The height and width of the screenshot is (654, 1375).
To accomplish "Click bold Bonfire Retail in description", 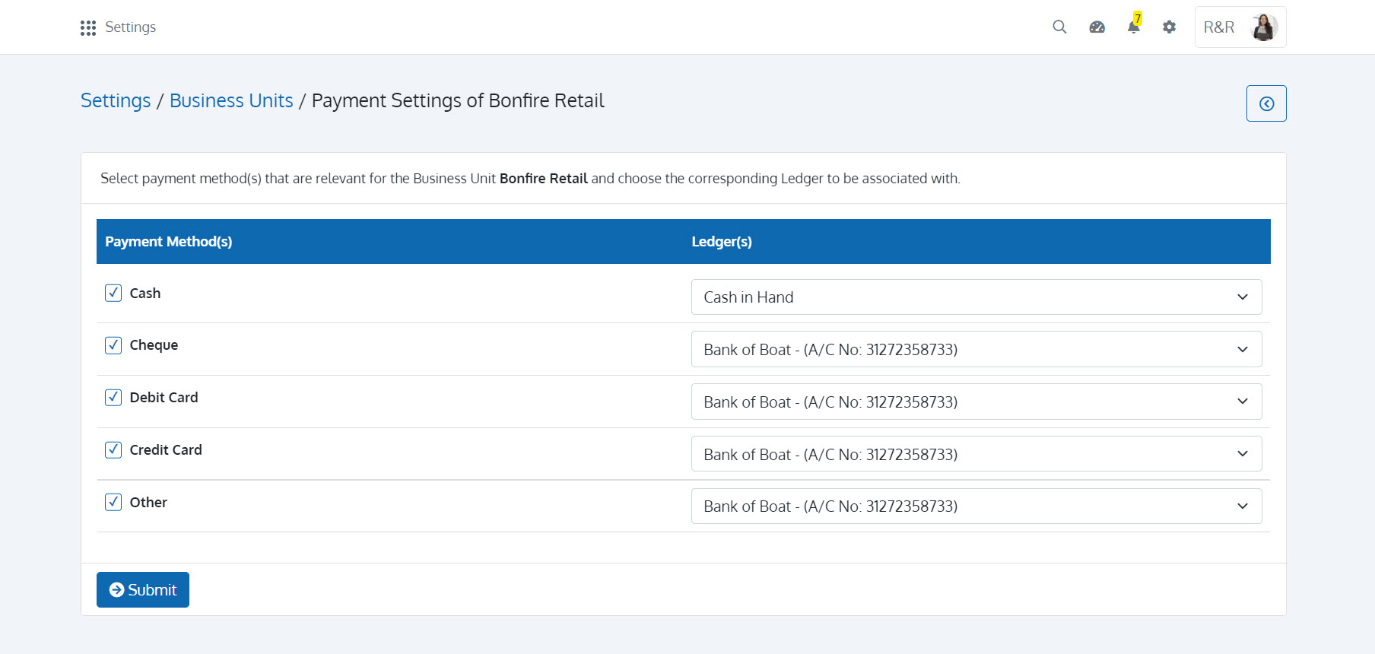I will pos(544,179).
